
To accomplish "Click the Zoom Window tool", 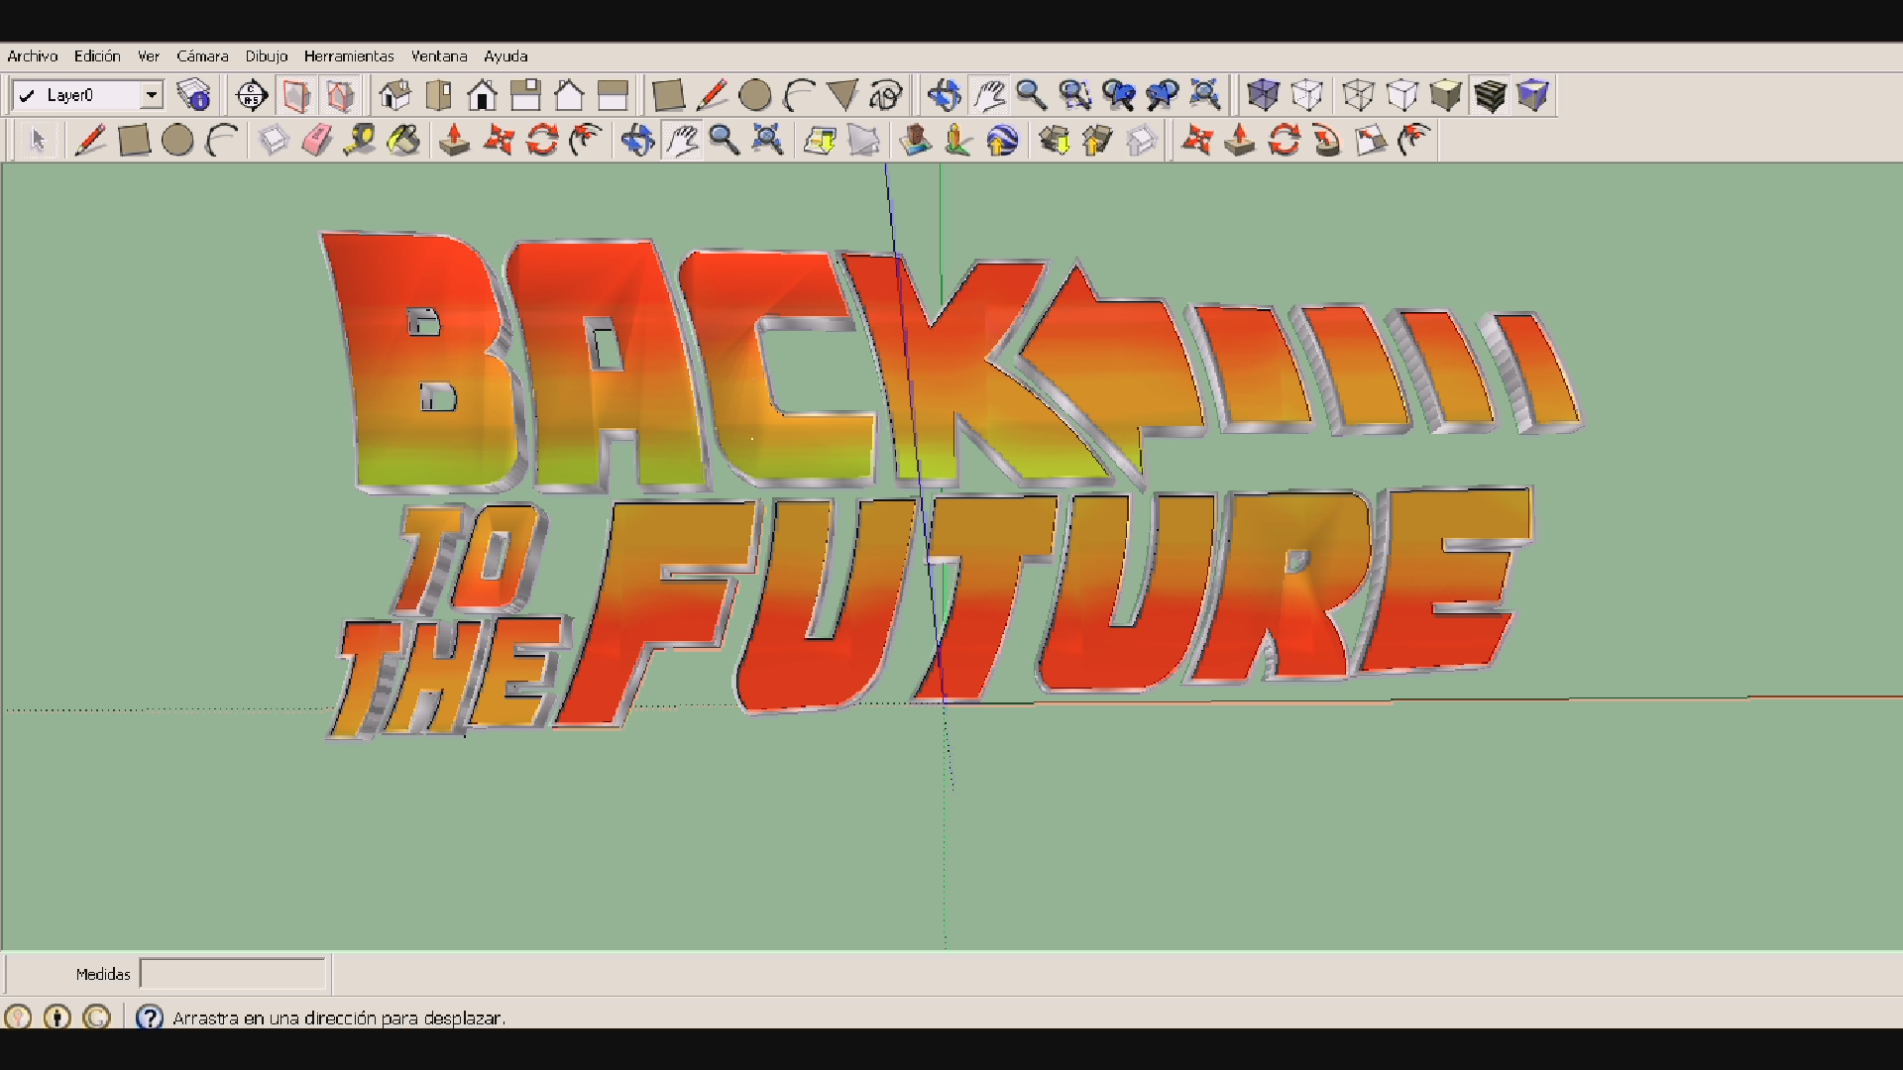I will point(1075,95).
